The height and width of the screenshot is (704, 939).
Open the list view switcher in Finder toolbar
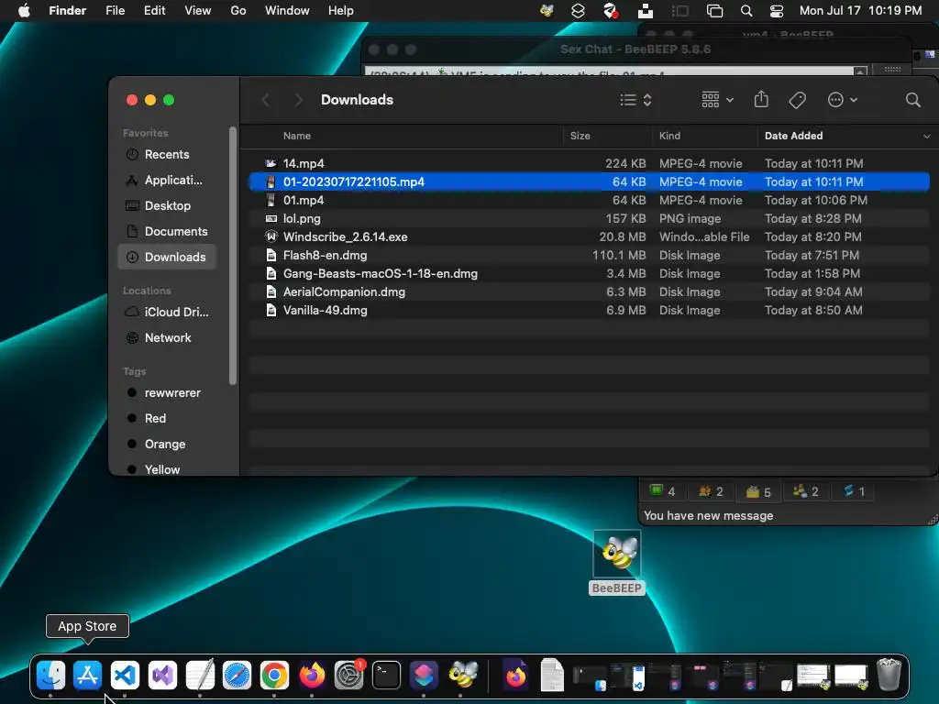[635, 100]
